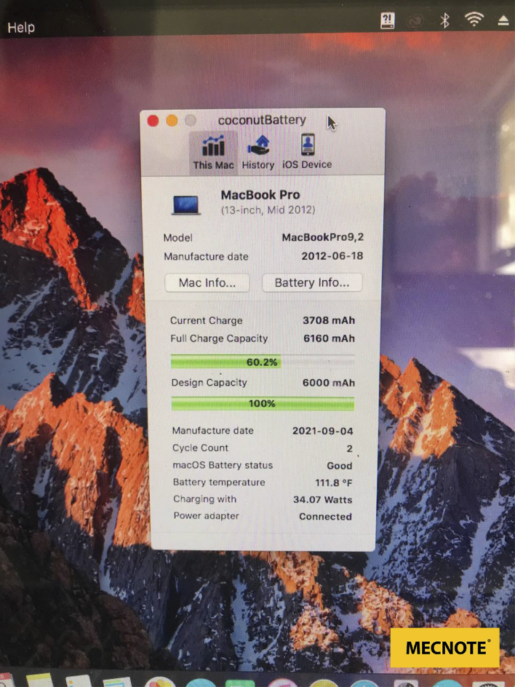Click the (13-inch, Mid 2012) subtitle
Viewport: 515px width, 687px height.
pos(268,210)
